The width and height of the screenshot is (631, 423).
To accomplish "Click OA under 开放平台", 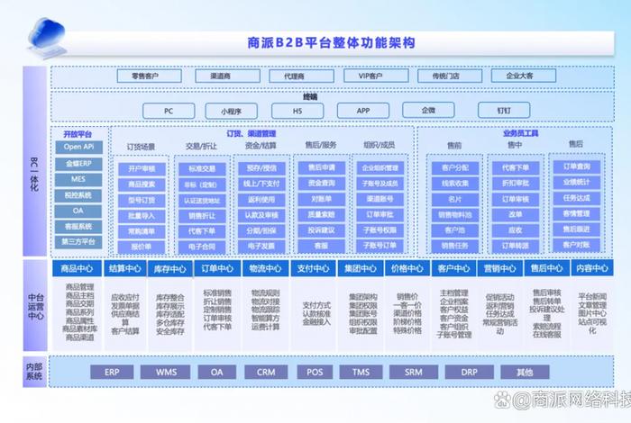I will coord(79,211).
